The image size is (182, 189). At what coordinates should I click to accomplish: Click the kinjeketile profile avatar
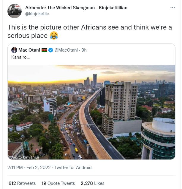pos(14,10)
